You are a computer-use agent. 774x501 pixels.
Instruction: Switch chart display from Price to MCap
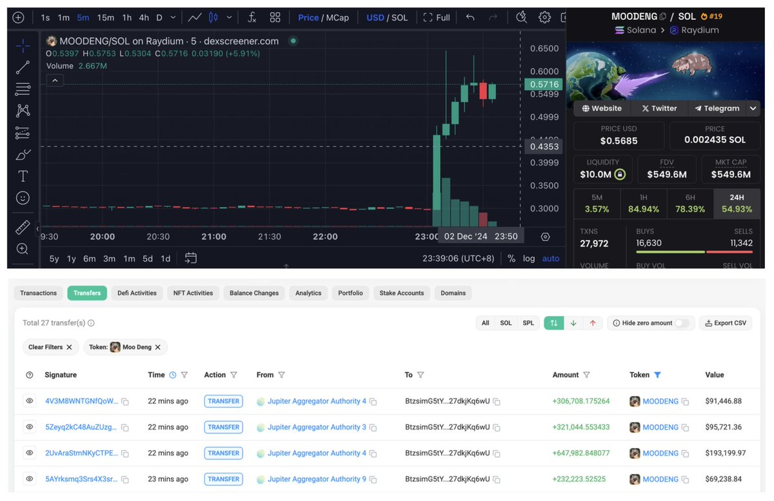click(339, 17)
